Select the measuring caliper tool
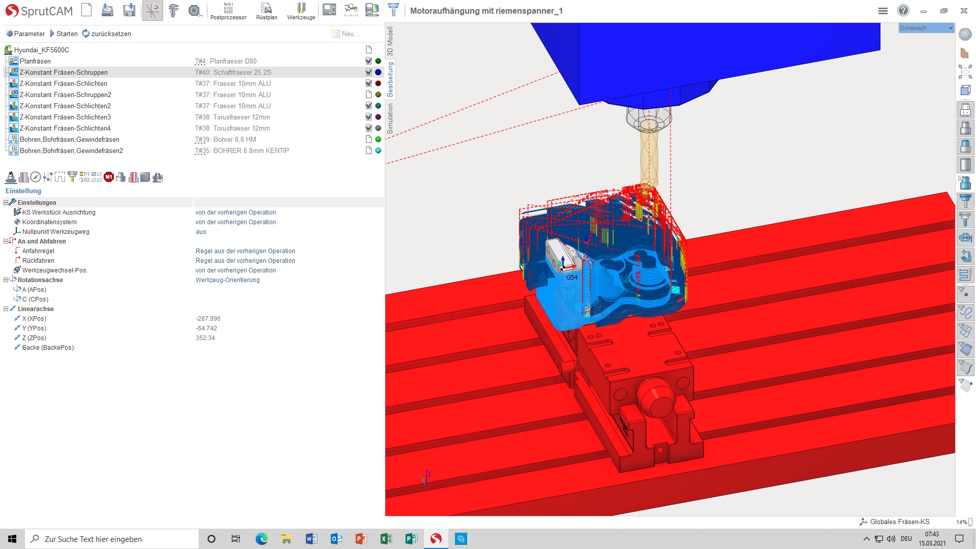The height and width of the screenshot is (549, 976). 173,10
